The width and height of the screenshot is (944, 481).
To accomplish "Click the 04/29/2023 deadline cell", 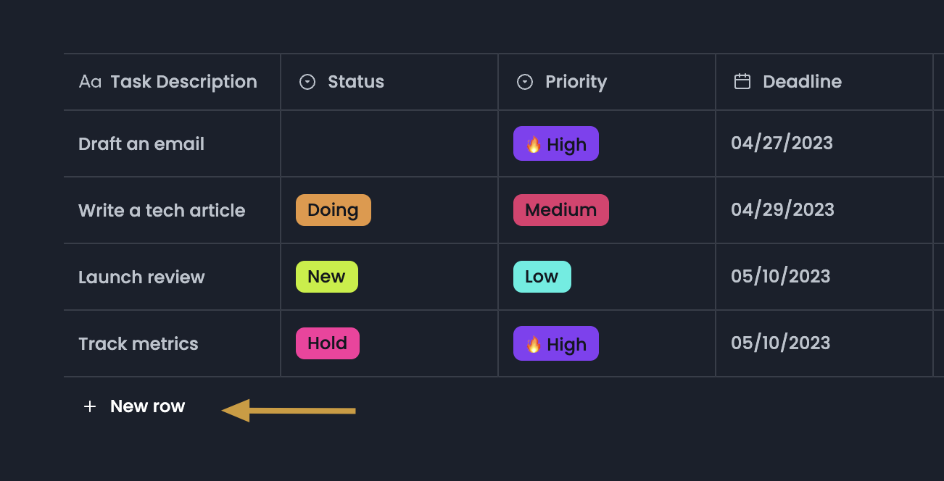I will click(x=782, y=210).
